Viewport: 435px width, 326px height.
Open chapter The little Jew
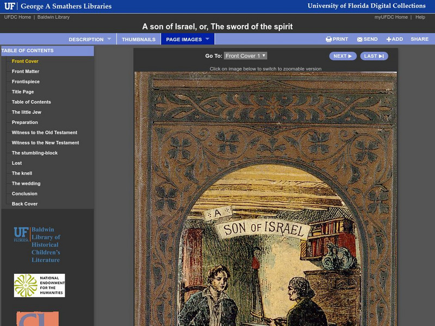point(26,112)
